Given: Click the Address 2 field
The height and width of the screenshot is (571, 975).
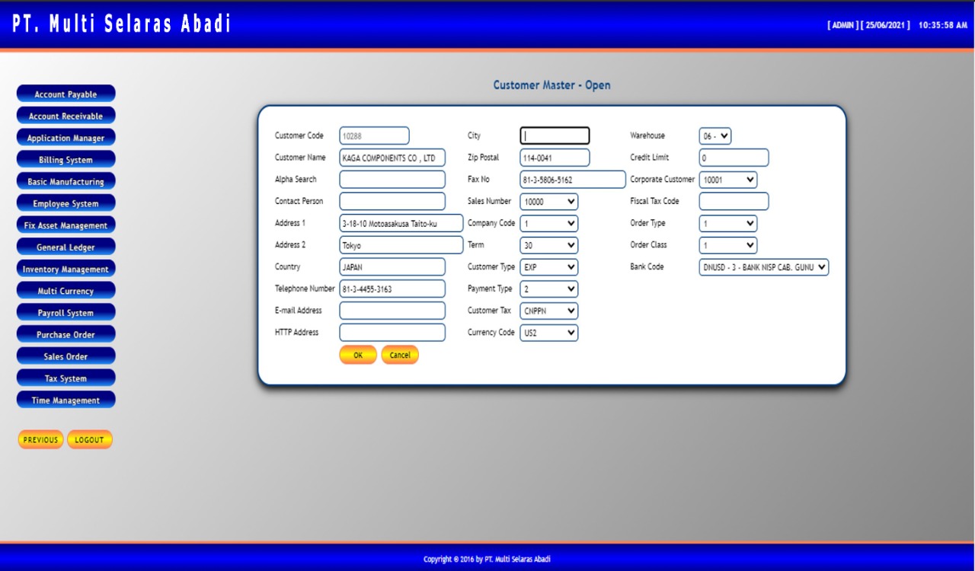Looking at the screenshot, I should pyautogui.click(x=401, y=245).
